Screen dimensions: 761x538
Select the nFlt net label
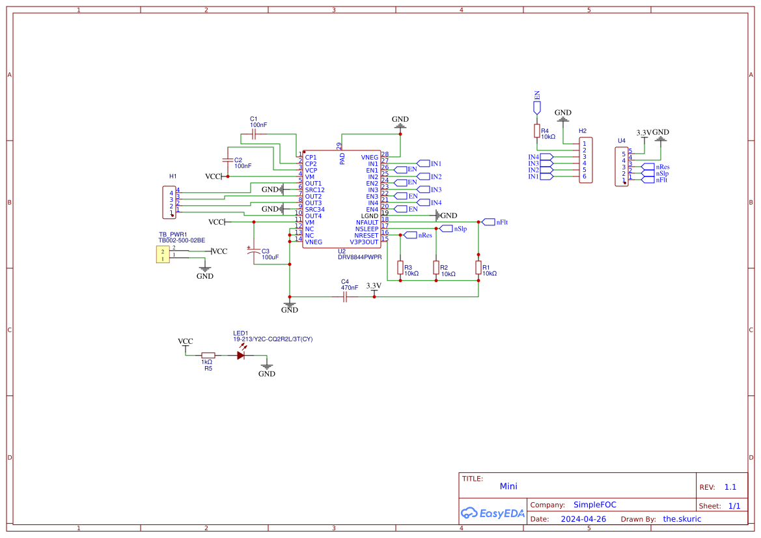point(488,222)
